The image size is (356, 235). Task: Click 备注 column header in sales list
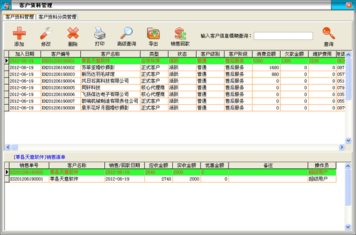[269, 166]
